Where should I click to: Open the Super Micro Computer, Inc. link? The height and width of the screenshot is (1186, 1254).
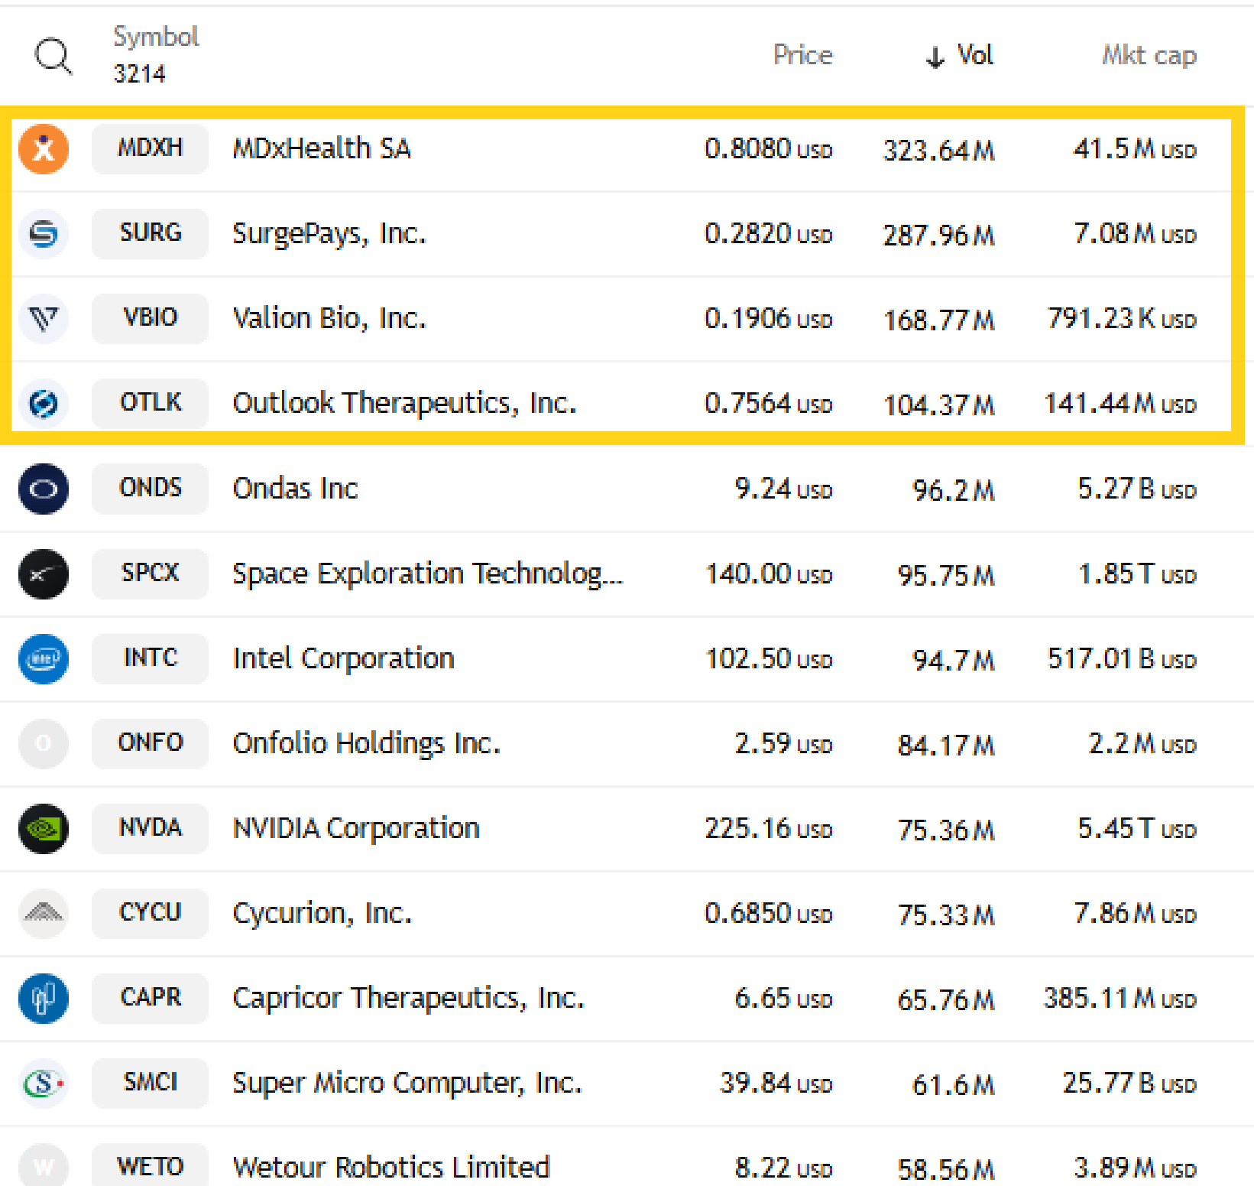407,1083
